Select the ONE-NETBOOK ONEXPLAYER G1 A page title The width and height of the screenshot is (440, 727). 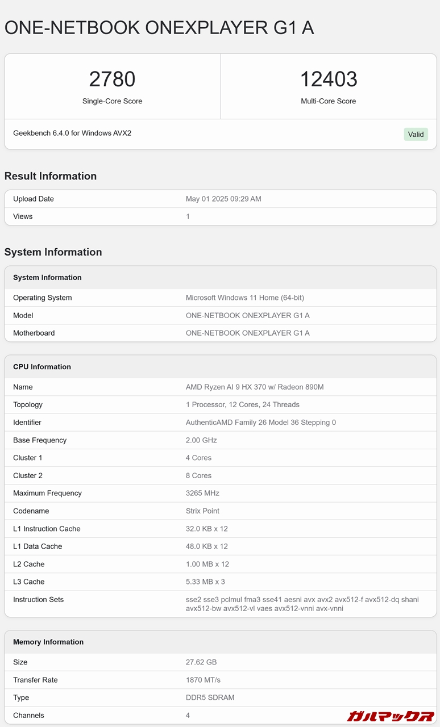(x=159, y=27)
